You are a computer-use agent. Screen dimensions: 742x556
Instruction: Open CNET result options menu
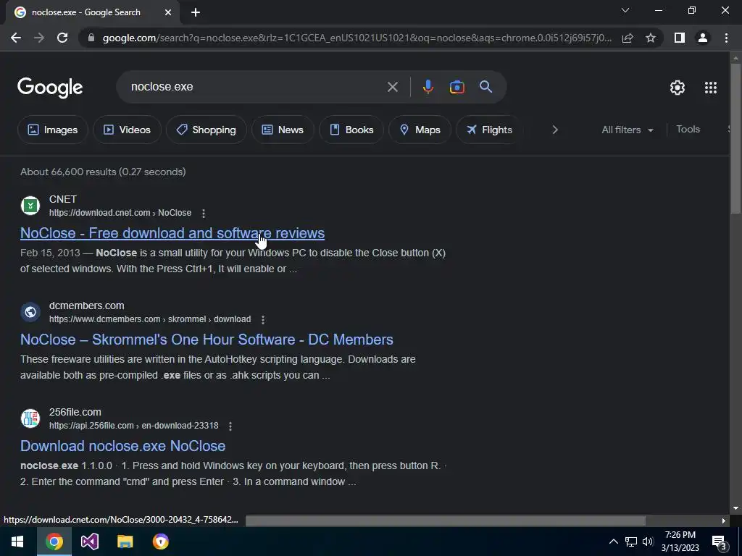coord(204,214)
